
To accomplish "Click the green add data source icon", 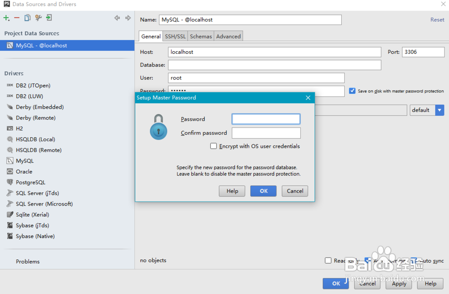I will pyautogui.click(x=6, y=18).
